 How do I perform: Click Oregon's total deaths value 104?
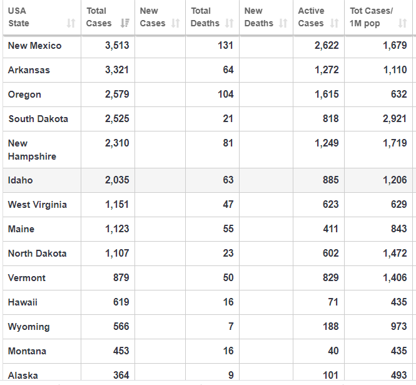[225, 95]
